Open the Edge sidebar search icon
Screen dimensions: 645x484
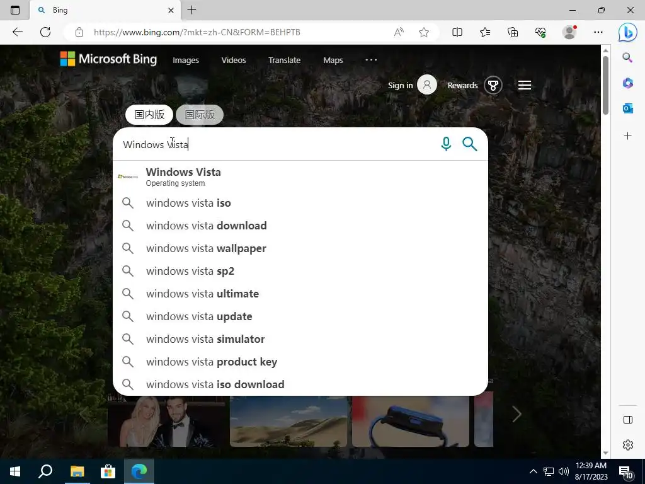click(x=627, y=57)
